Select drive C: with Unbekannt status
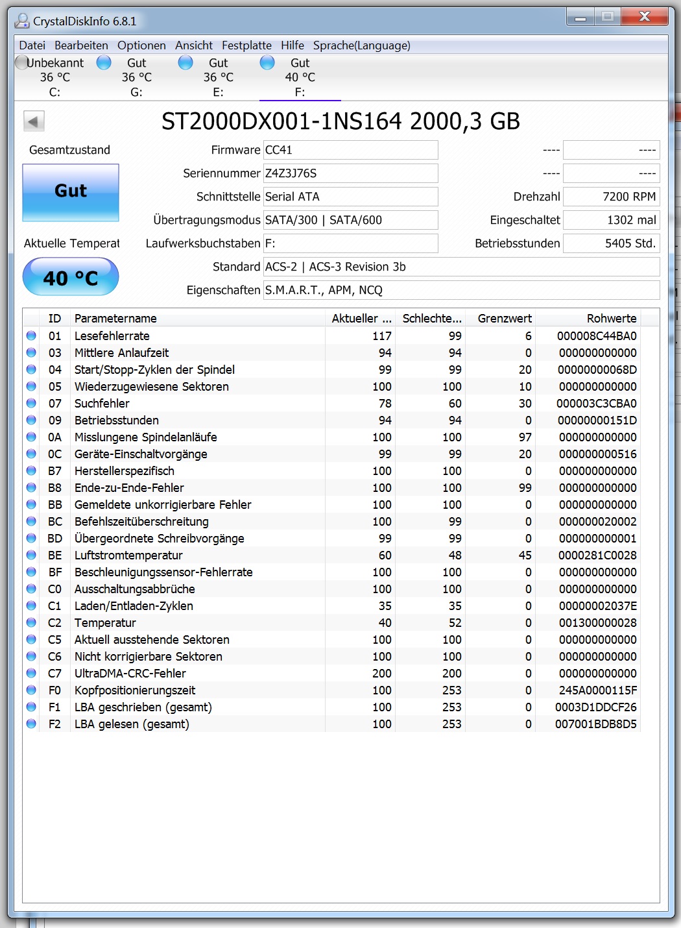Image resolution: width=681 pixels, height=928 pixels. (55, 77)
